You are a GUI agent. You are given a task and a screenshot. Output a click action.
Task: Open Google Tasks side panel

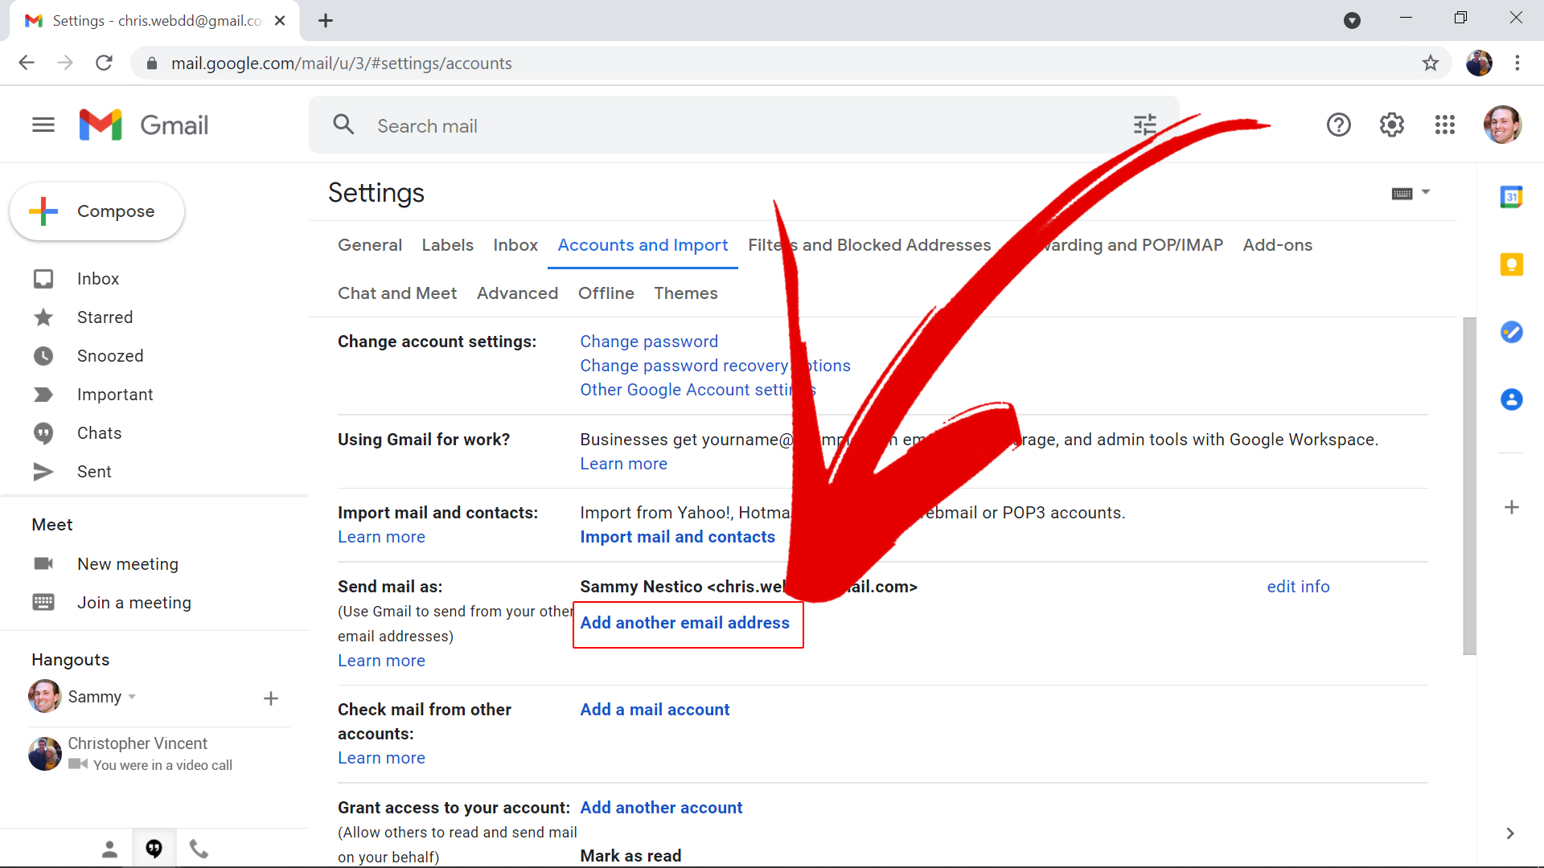click(x=1511, y=332)
